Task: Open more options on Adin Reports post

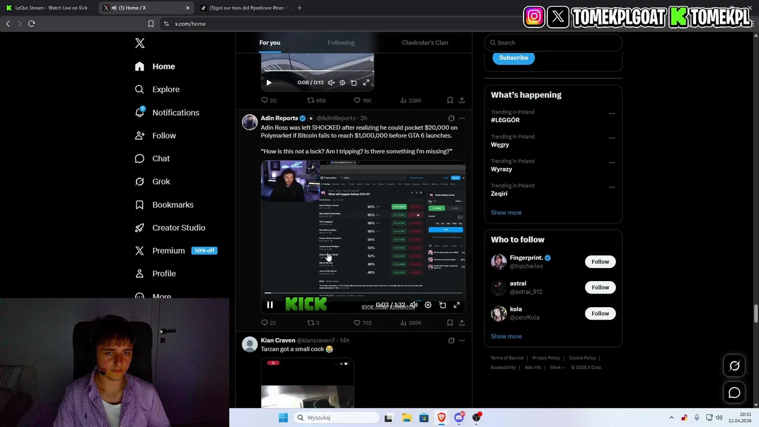Action: click(462, 119)
